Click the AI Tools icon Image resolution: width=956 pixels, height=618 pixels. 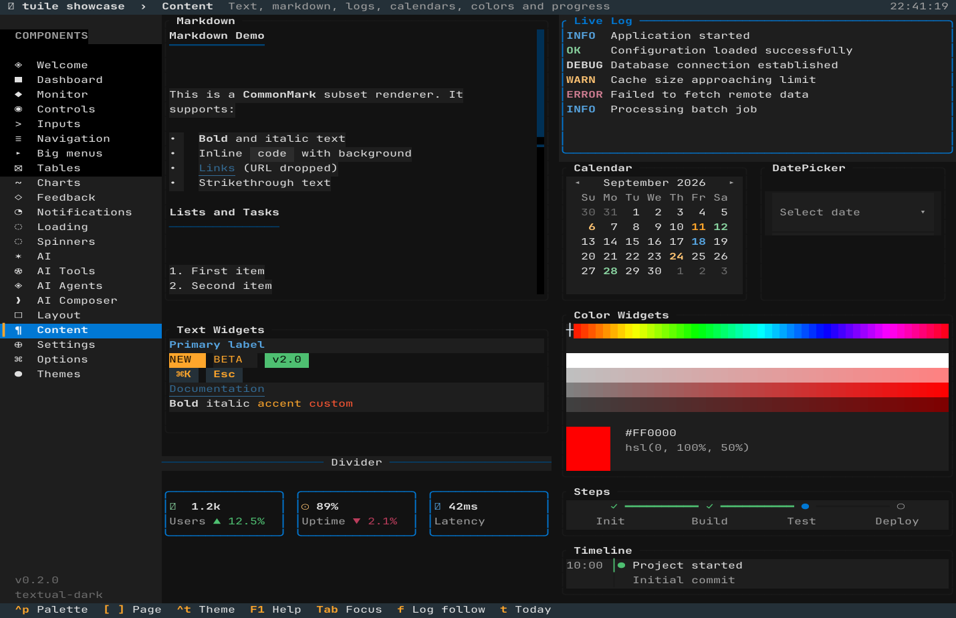(x=19, y=271)
